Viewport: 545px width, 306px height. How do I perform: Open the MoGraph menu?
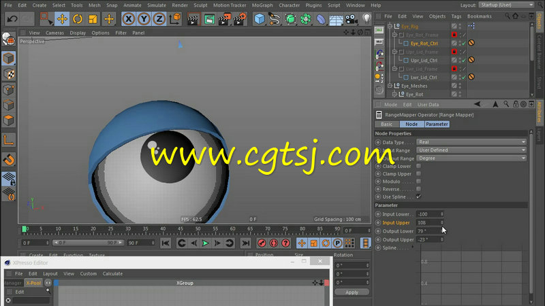262,5
